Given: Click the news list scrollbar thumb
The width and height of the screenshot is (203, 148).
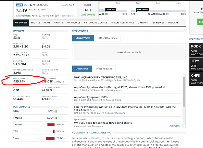Looking at the screenshot, I should click(184, 92).
